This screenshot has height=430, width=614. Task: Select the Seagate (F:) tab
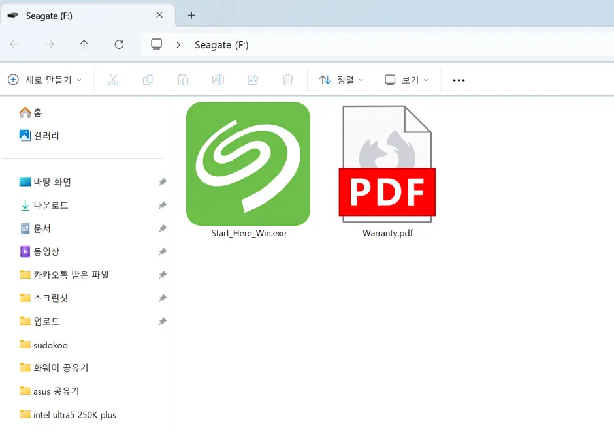pyautogui.click(x=88, y=16)
